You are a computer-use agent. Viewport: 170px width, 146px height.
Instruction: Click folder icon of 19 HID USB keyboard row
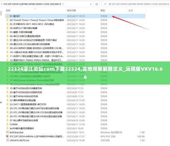click(x=7, y=88)
